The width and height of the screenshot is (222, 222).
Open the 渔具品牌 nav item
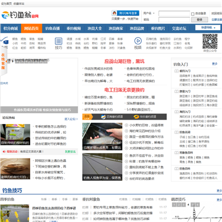click(137, 28)
